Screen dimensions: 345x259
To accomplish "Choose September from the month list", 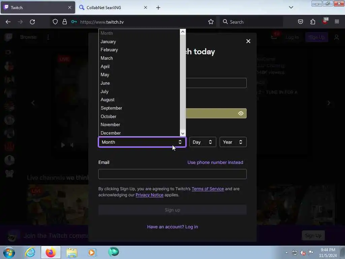I will [x=139, y=108].
